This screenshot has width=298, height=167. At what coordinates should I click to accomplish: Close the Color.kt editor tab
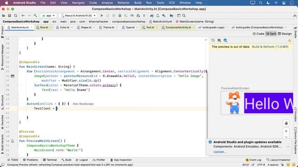pyautogui.click(x=72, y=27)
